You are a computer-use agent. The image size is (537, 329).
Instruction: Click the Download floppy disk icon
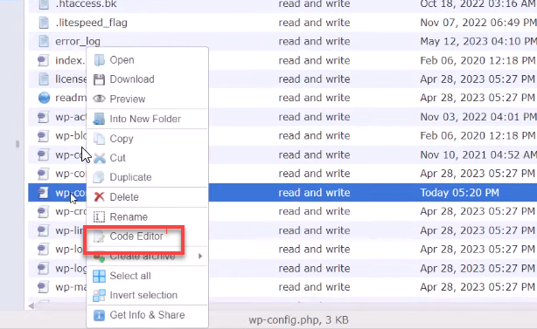(x=99, y=79)
